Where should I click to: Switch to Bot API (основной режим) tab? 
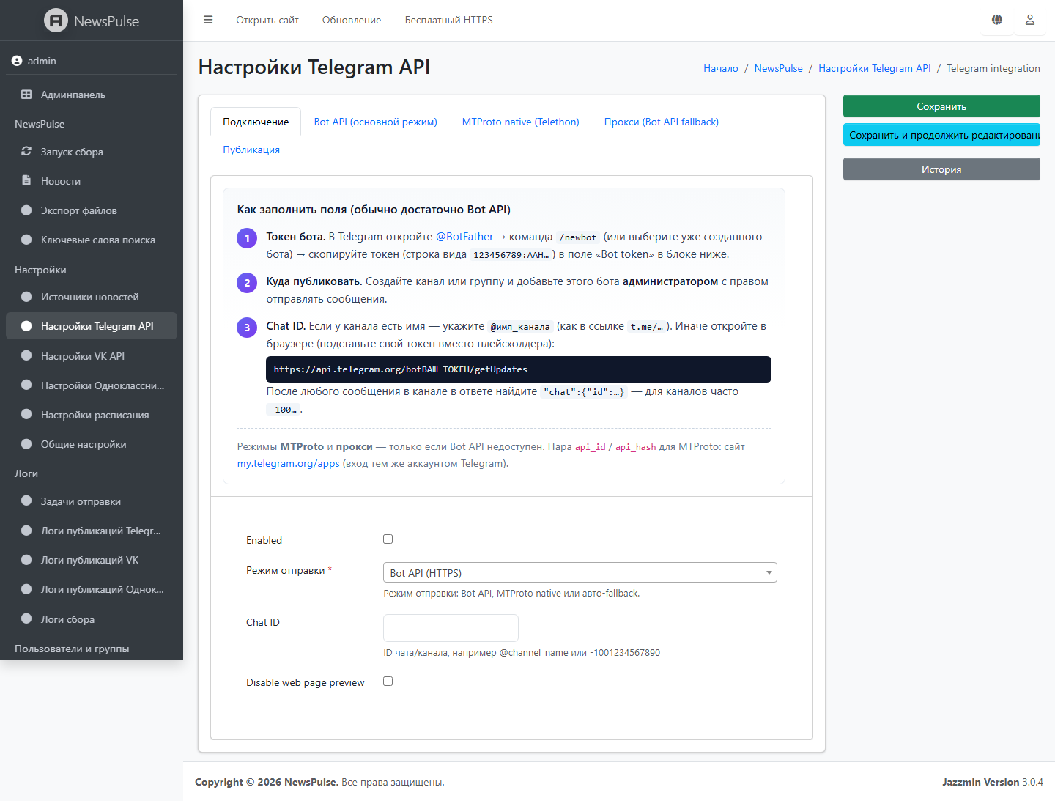(x=375, y=122)
